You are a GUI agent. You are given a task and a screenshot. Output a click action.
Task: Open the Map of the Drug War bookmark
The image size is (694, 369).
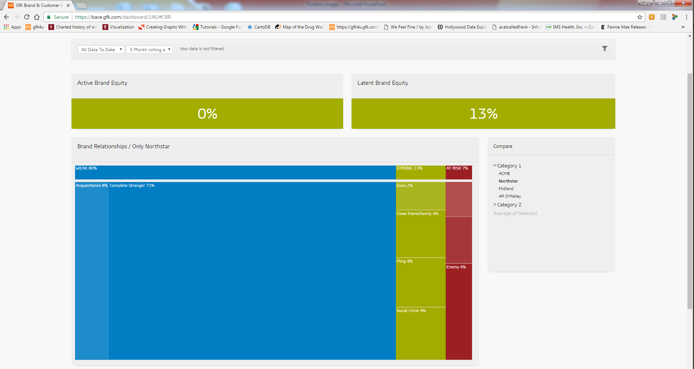click(299, 27)
